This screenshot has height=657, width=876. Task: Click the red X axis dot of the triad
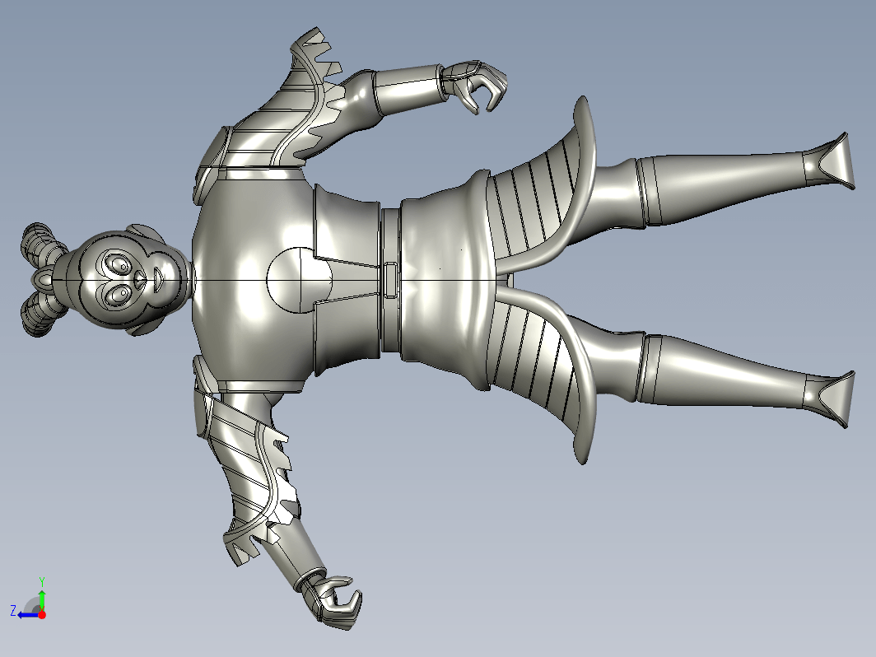42,614
